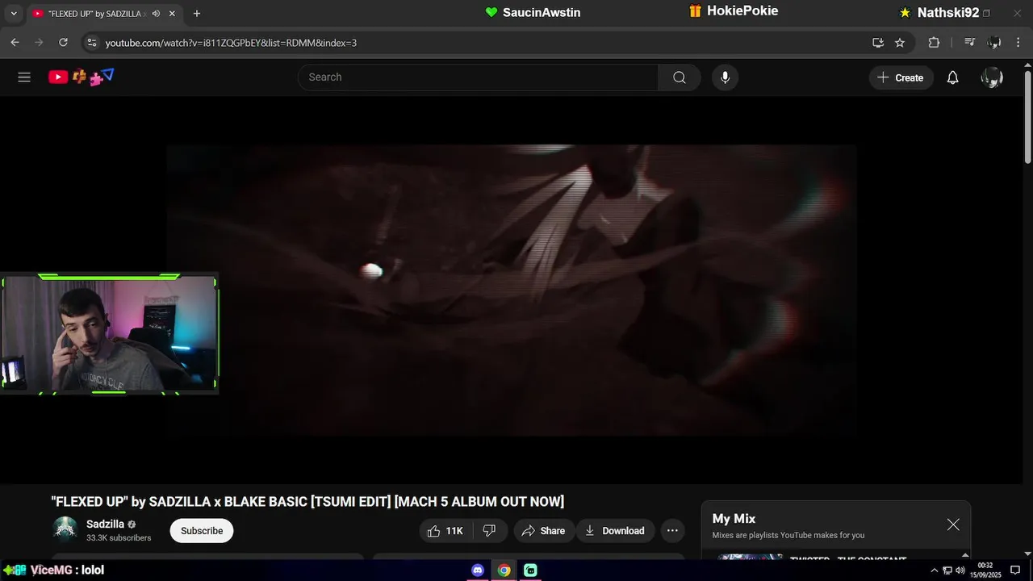Click the address bar URL

click(231, 43)
